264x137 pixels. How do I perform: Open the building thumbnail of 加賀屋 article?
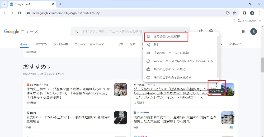228,118
